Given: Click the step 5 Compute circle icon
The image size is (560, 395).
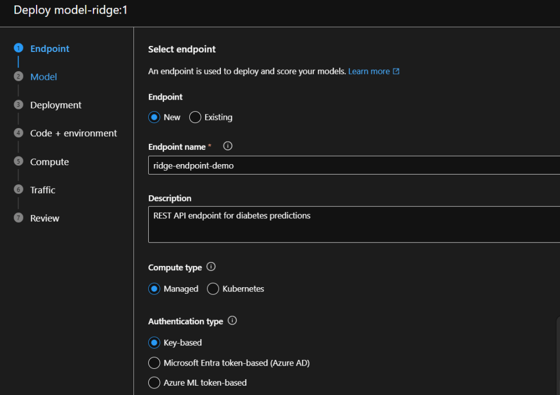Looking at the screenshot, I should [x=18, y=161].
